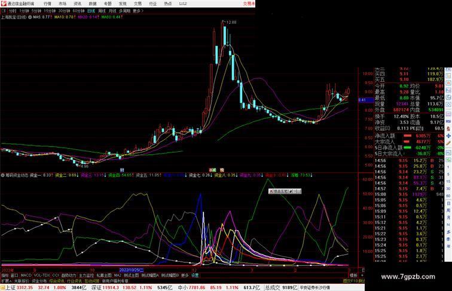The width and height of the screenshot is (452, 291).
Task: Select the 月线 monthly chart period
Action: [x=112, y=11]
